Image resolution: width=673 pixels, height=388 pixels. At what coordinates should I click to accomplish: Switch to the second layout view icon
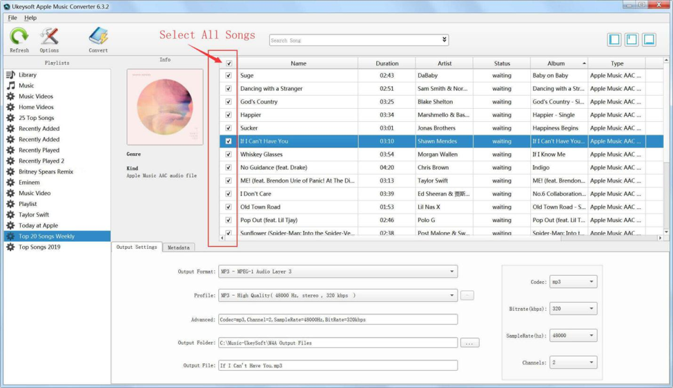(632, 39)
